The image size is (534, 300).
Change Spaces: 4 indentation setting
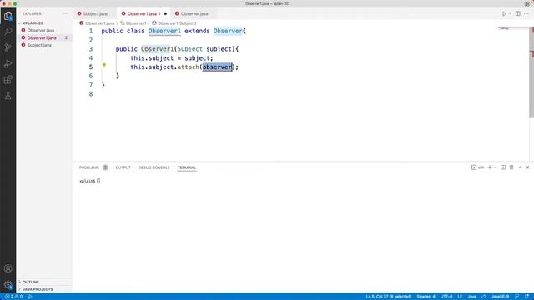click(426, 297)
